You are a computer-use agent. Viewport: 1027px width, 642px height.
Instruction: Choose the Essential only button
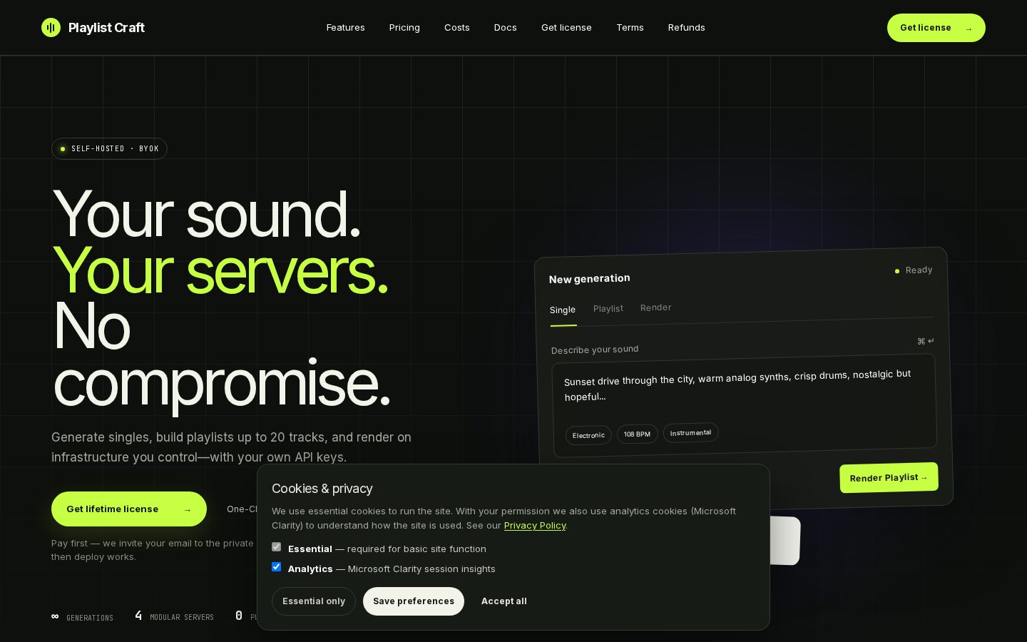tap(314, 601)
